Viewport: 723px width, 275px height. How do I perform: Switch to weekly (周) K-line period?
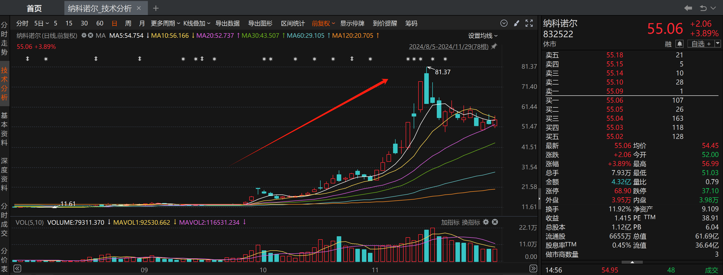[x=128, y=23]
